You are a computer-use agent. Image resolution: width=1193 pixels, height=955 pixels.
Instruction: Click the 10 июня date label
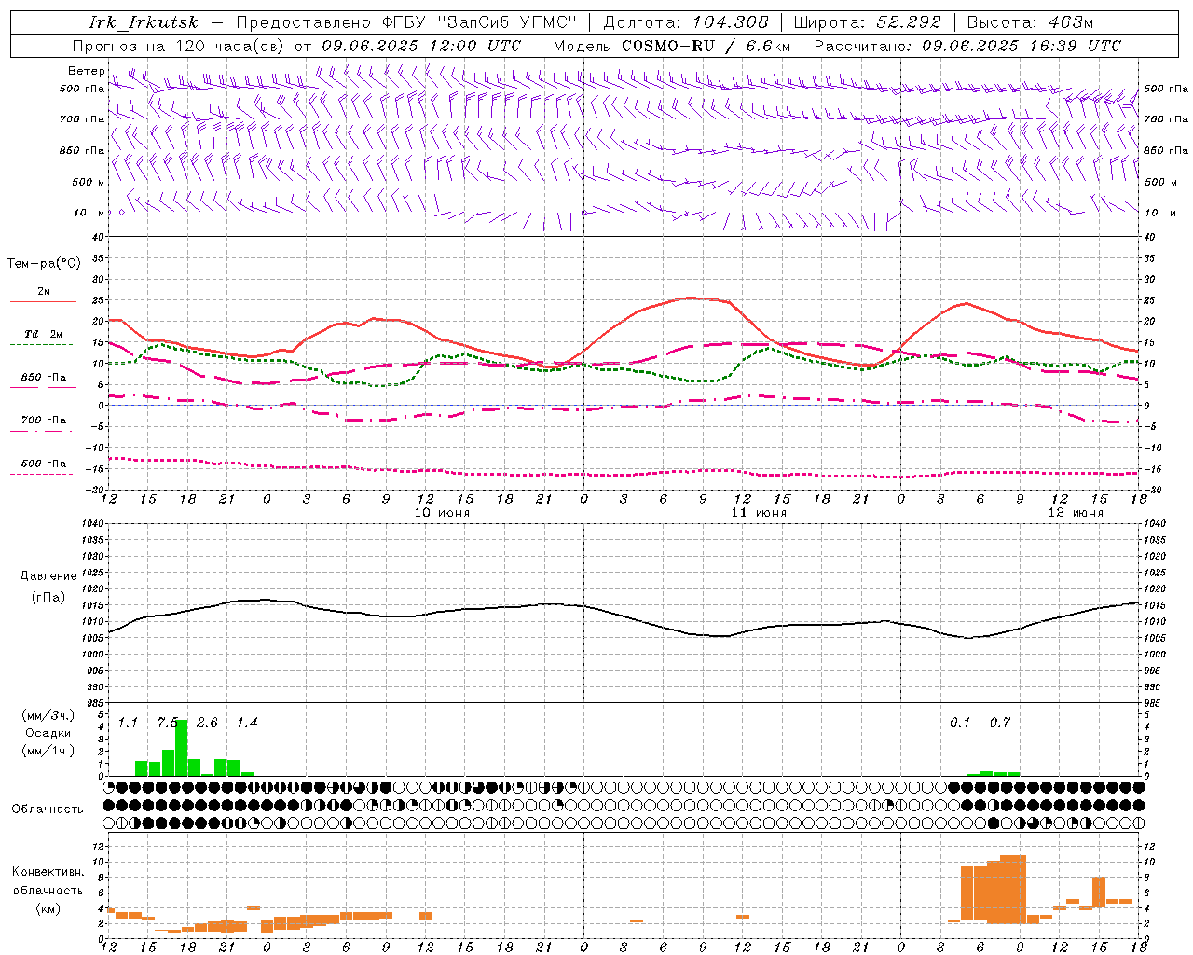[442, 513]
